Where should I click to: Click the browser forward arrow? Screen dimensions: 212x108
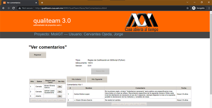pyautogui.click(x=8, y=8)
